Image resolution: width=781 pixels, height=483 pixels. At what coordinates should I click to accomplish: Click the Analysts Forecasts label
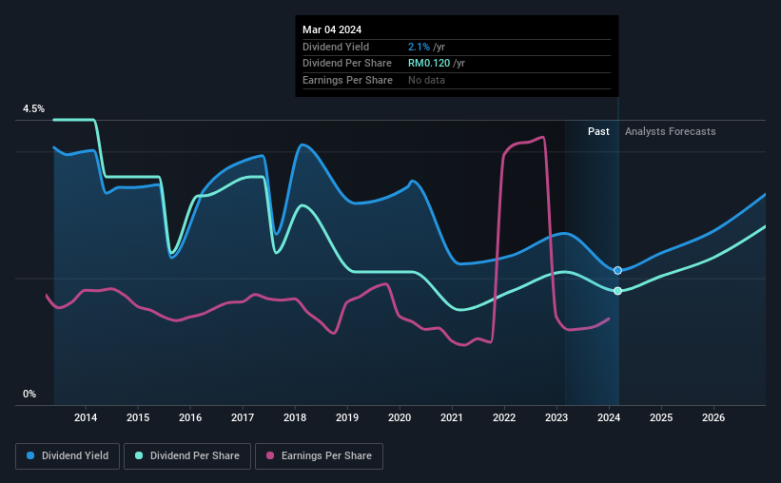671,131
